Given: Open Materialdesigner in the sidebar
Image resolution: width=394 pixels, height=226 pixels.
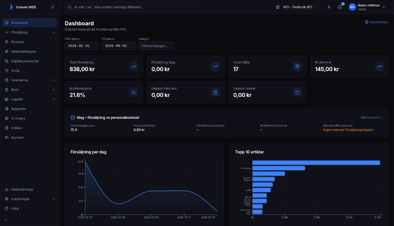Looking at the screenshot, I should pos(30,52).
